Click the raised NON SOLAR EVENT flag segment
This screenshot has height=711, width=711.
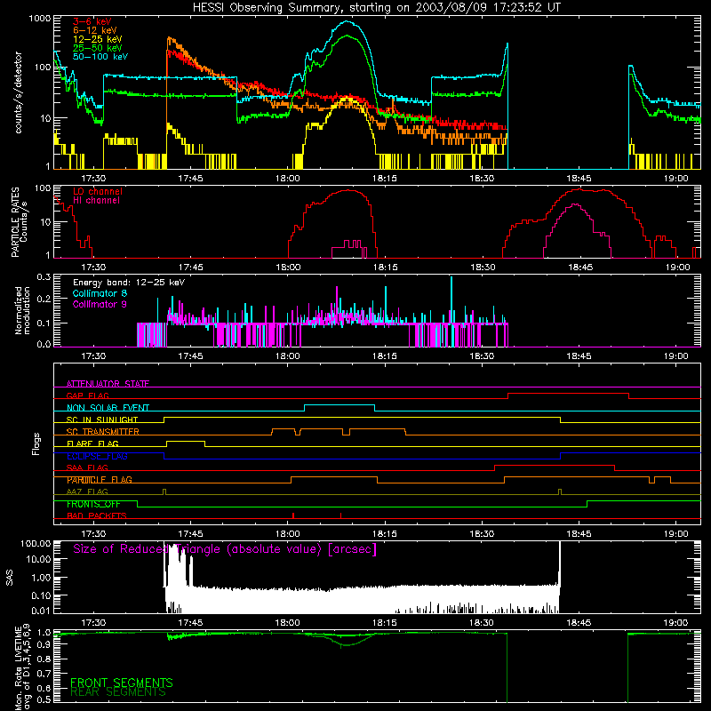tap(340, 404)
